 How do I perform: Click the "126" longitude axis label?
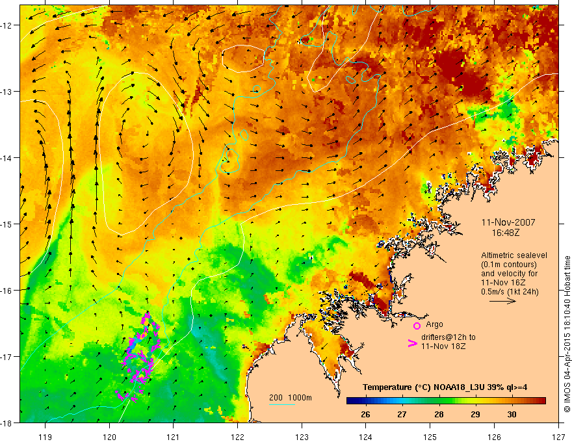tap(494, 437)
